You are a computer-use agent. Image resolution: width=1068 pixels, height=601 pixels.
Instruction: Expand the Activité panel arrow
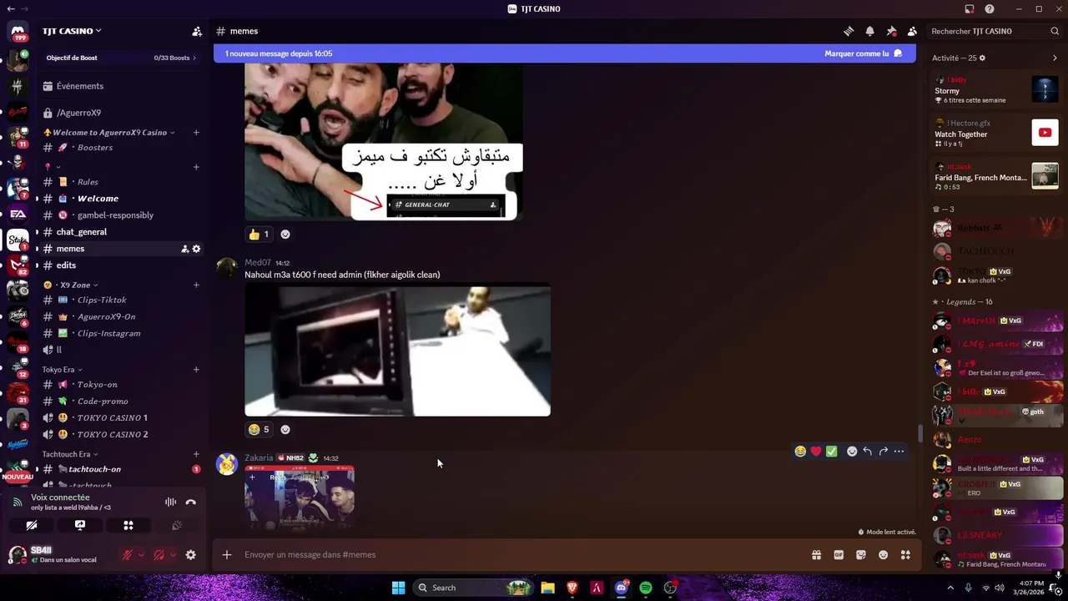point(1055,58)
